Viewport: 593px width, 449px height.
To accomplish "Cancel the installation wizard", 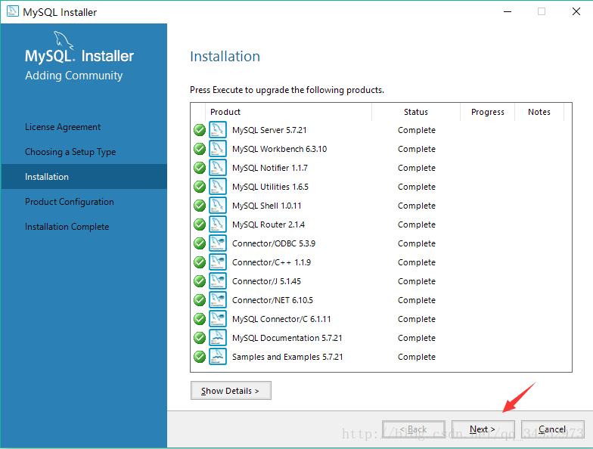I will [x=552, y=429].
